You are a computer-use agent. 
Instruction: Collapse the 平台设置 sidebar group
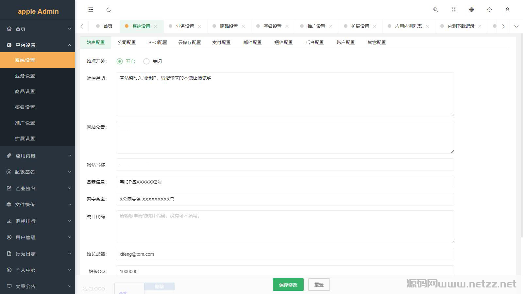pyautogui.click(x=70, y=45)
